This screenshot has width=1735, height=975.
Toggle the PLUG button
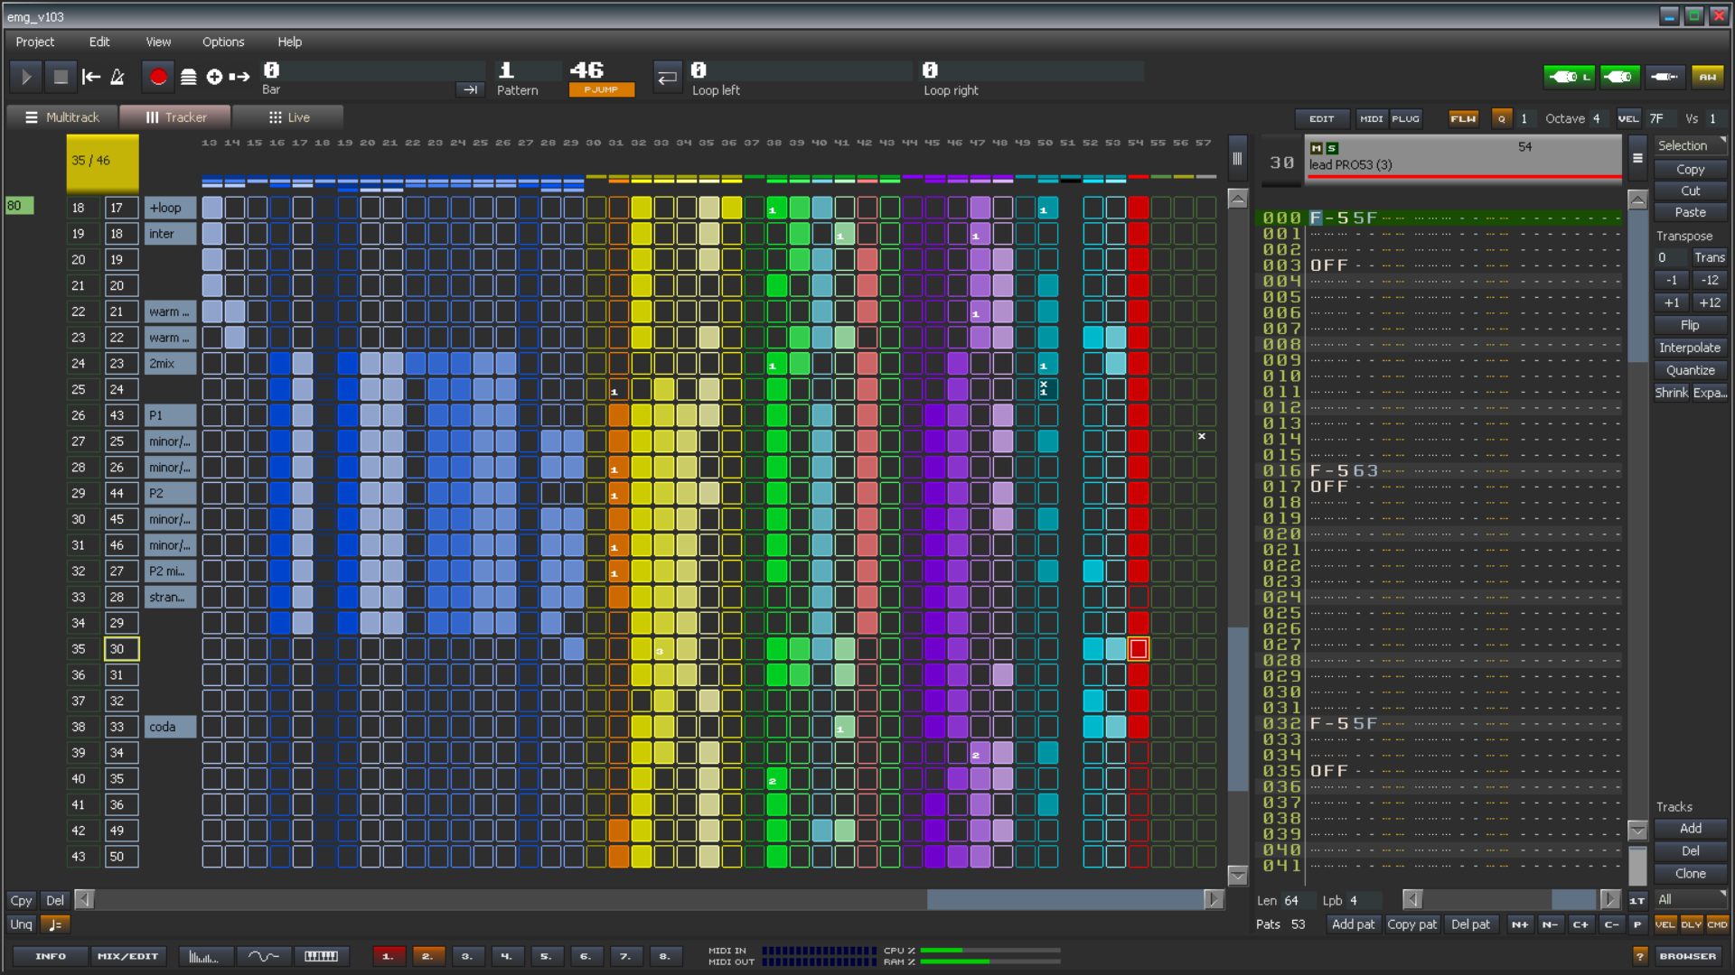coord(1406,118)
